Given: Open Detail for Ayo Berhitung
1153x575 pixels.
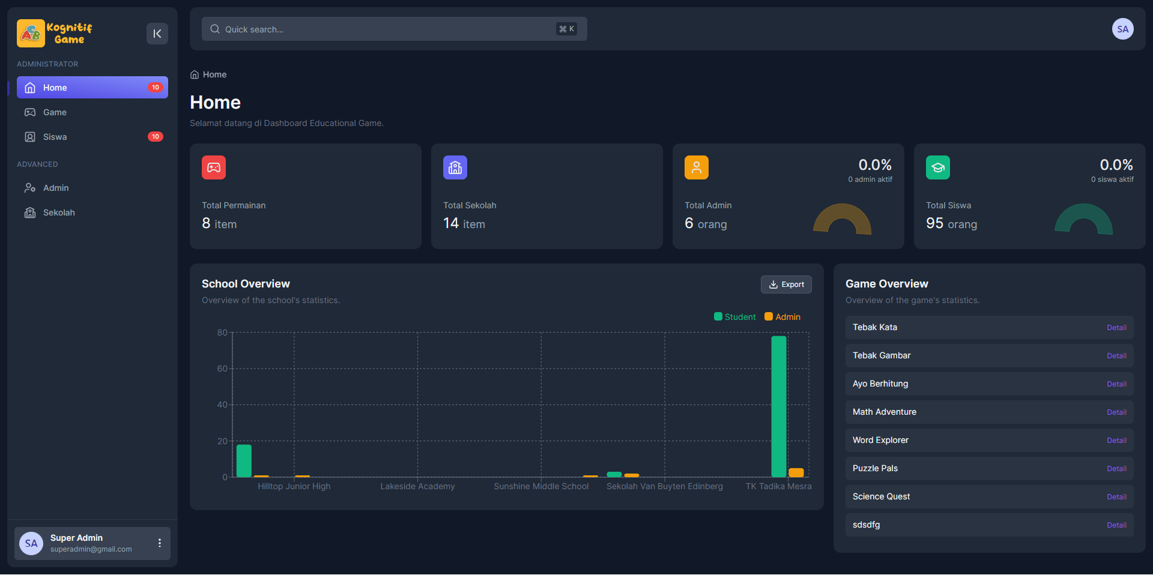Looking at the screenshot, I should pos(1116,384).
